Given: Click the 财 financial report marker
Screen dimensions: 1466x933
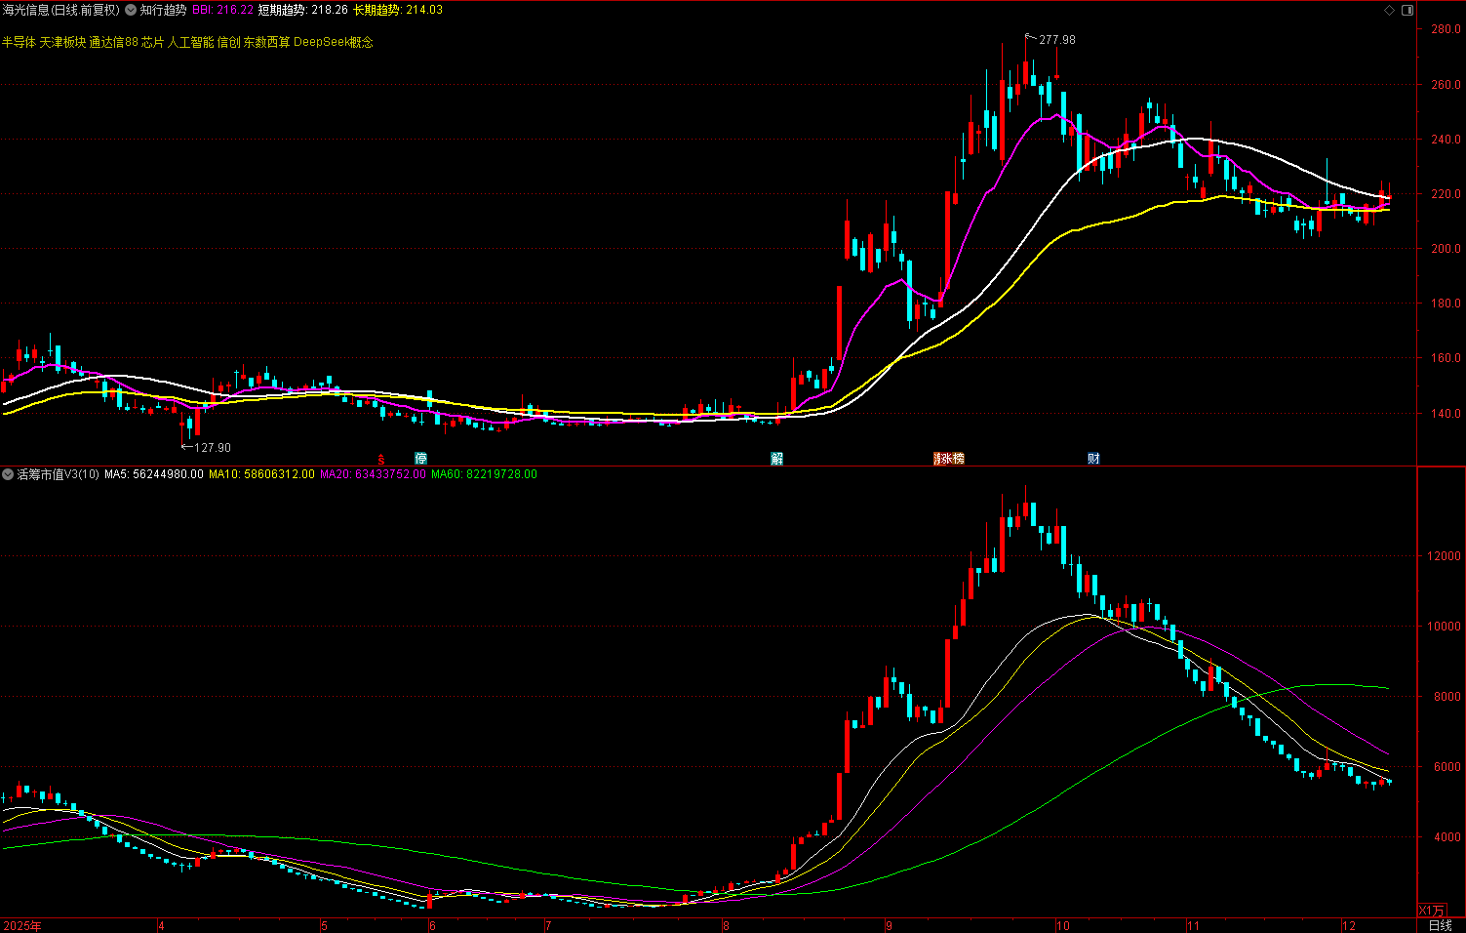Looking at the screenshot, I should (x=1093, y=459).
